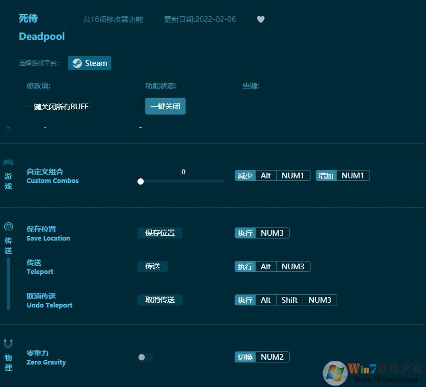The image size is (426, 387).
Task: Toggle the Zero Gravity switch
Action: click(x=145, y=357)
